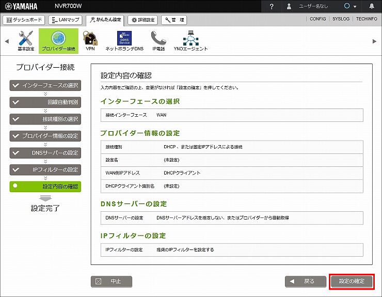Open the VPN keys icon
This screenshot has width=382, height=297.
pos(90,41)
